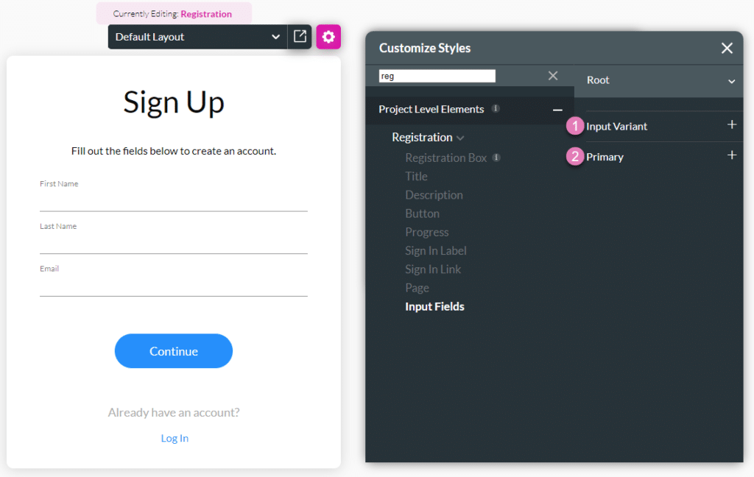
Task: Select the Sign In Link element
Action: 433,269
